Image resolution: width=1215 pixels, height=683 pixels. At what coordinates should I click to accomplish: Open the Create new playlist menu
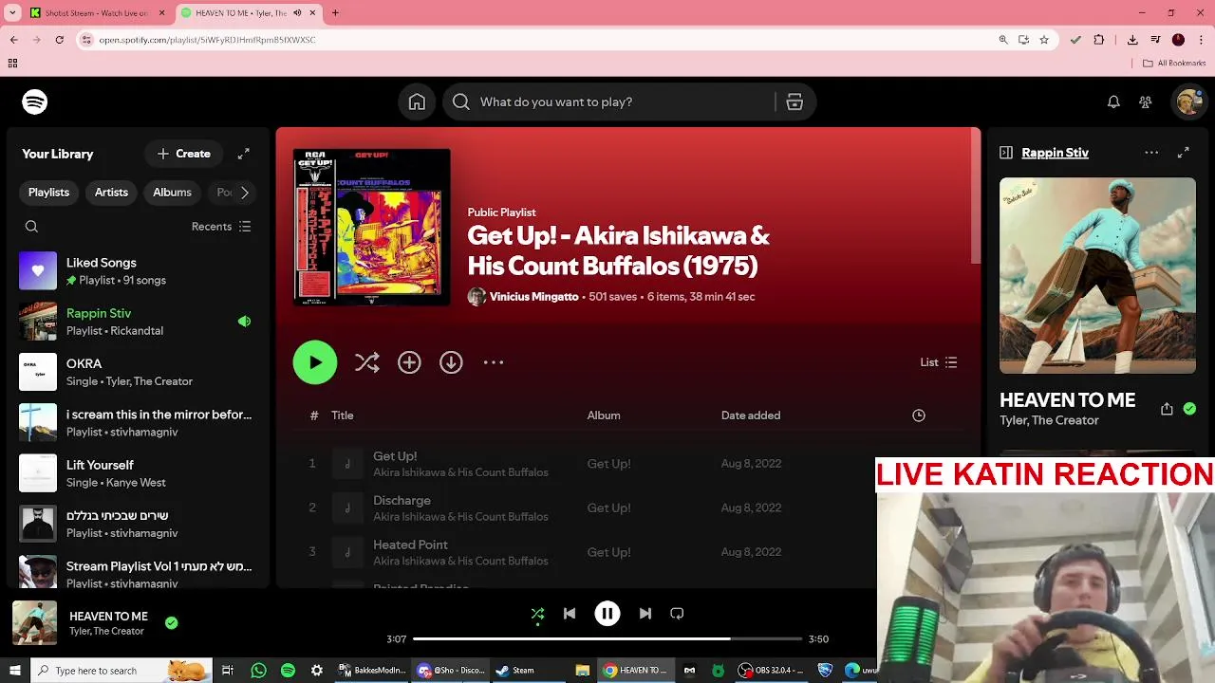click(x=184, y=154)
